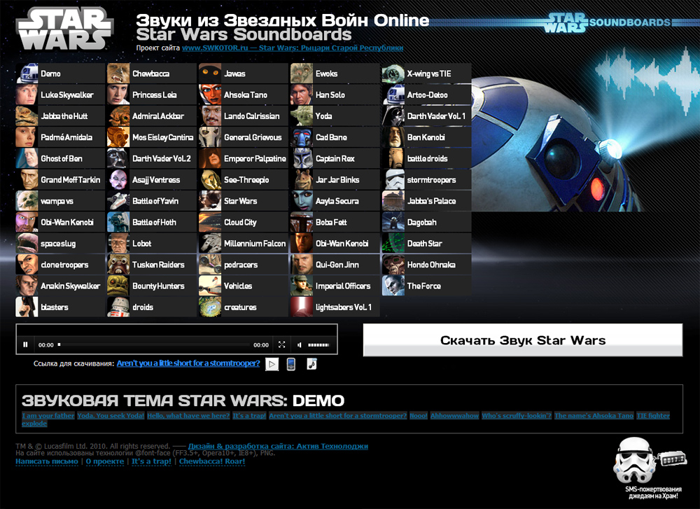Open Darth Vader Vol. 1 helmet icon
This screenshot has width=700, height=509.
(393, 116)
